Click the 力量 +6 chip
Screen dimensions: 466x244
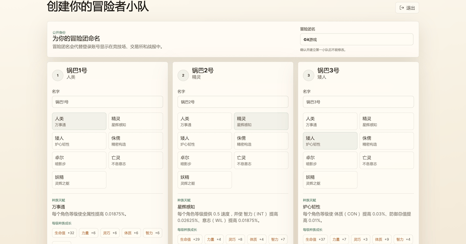[x=89, y=233]
